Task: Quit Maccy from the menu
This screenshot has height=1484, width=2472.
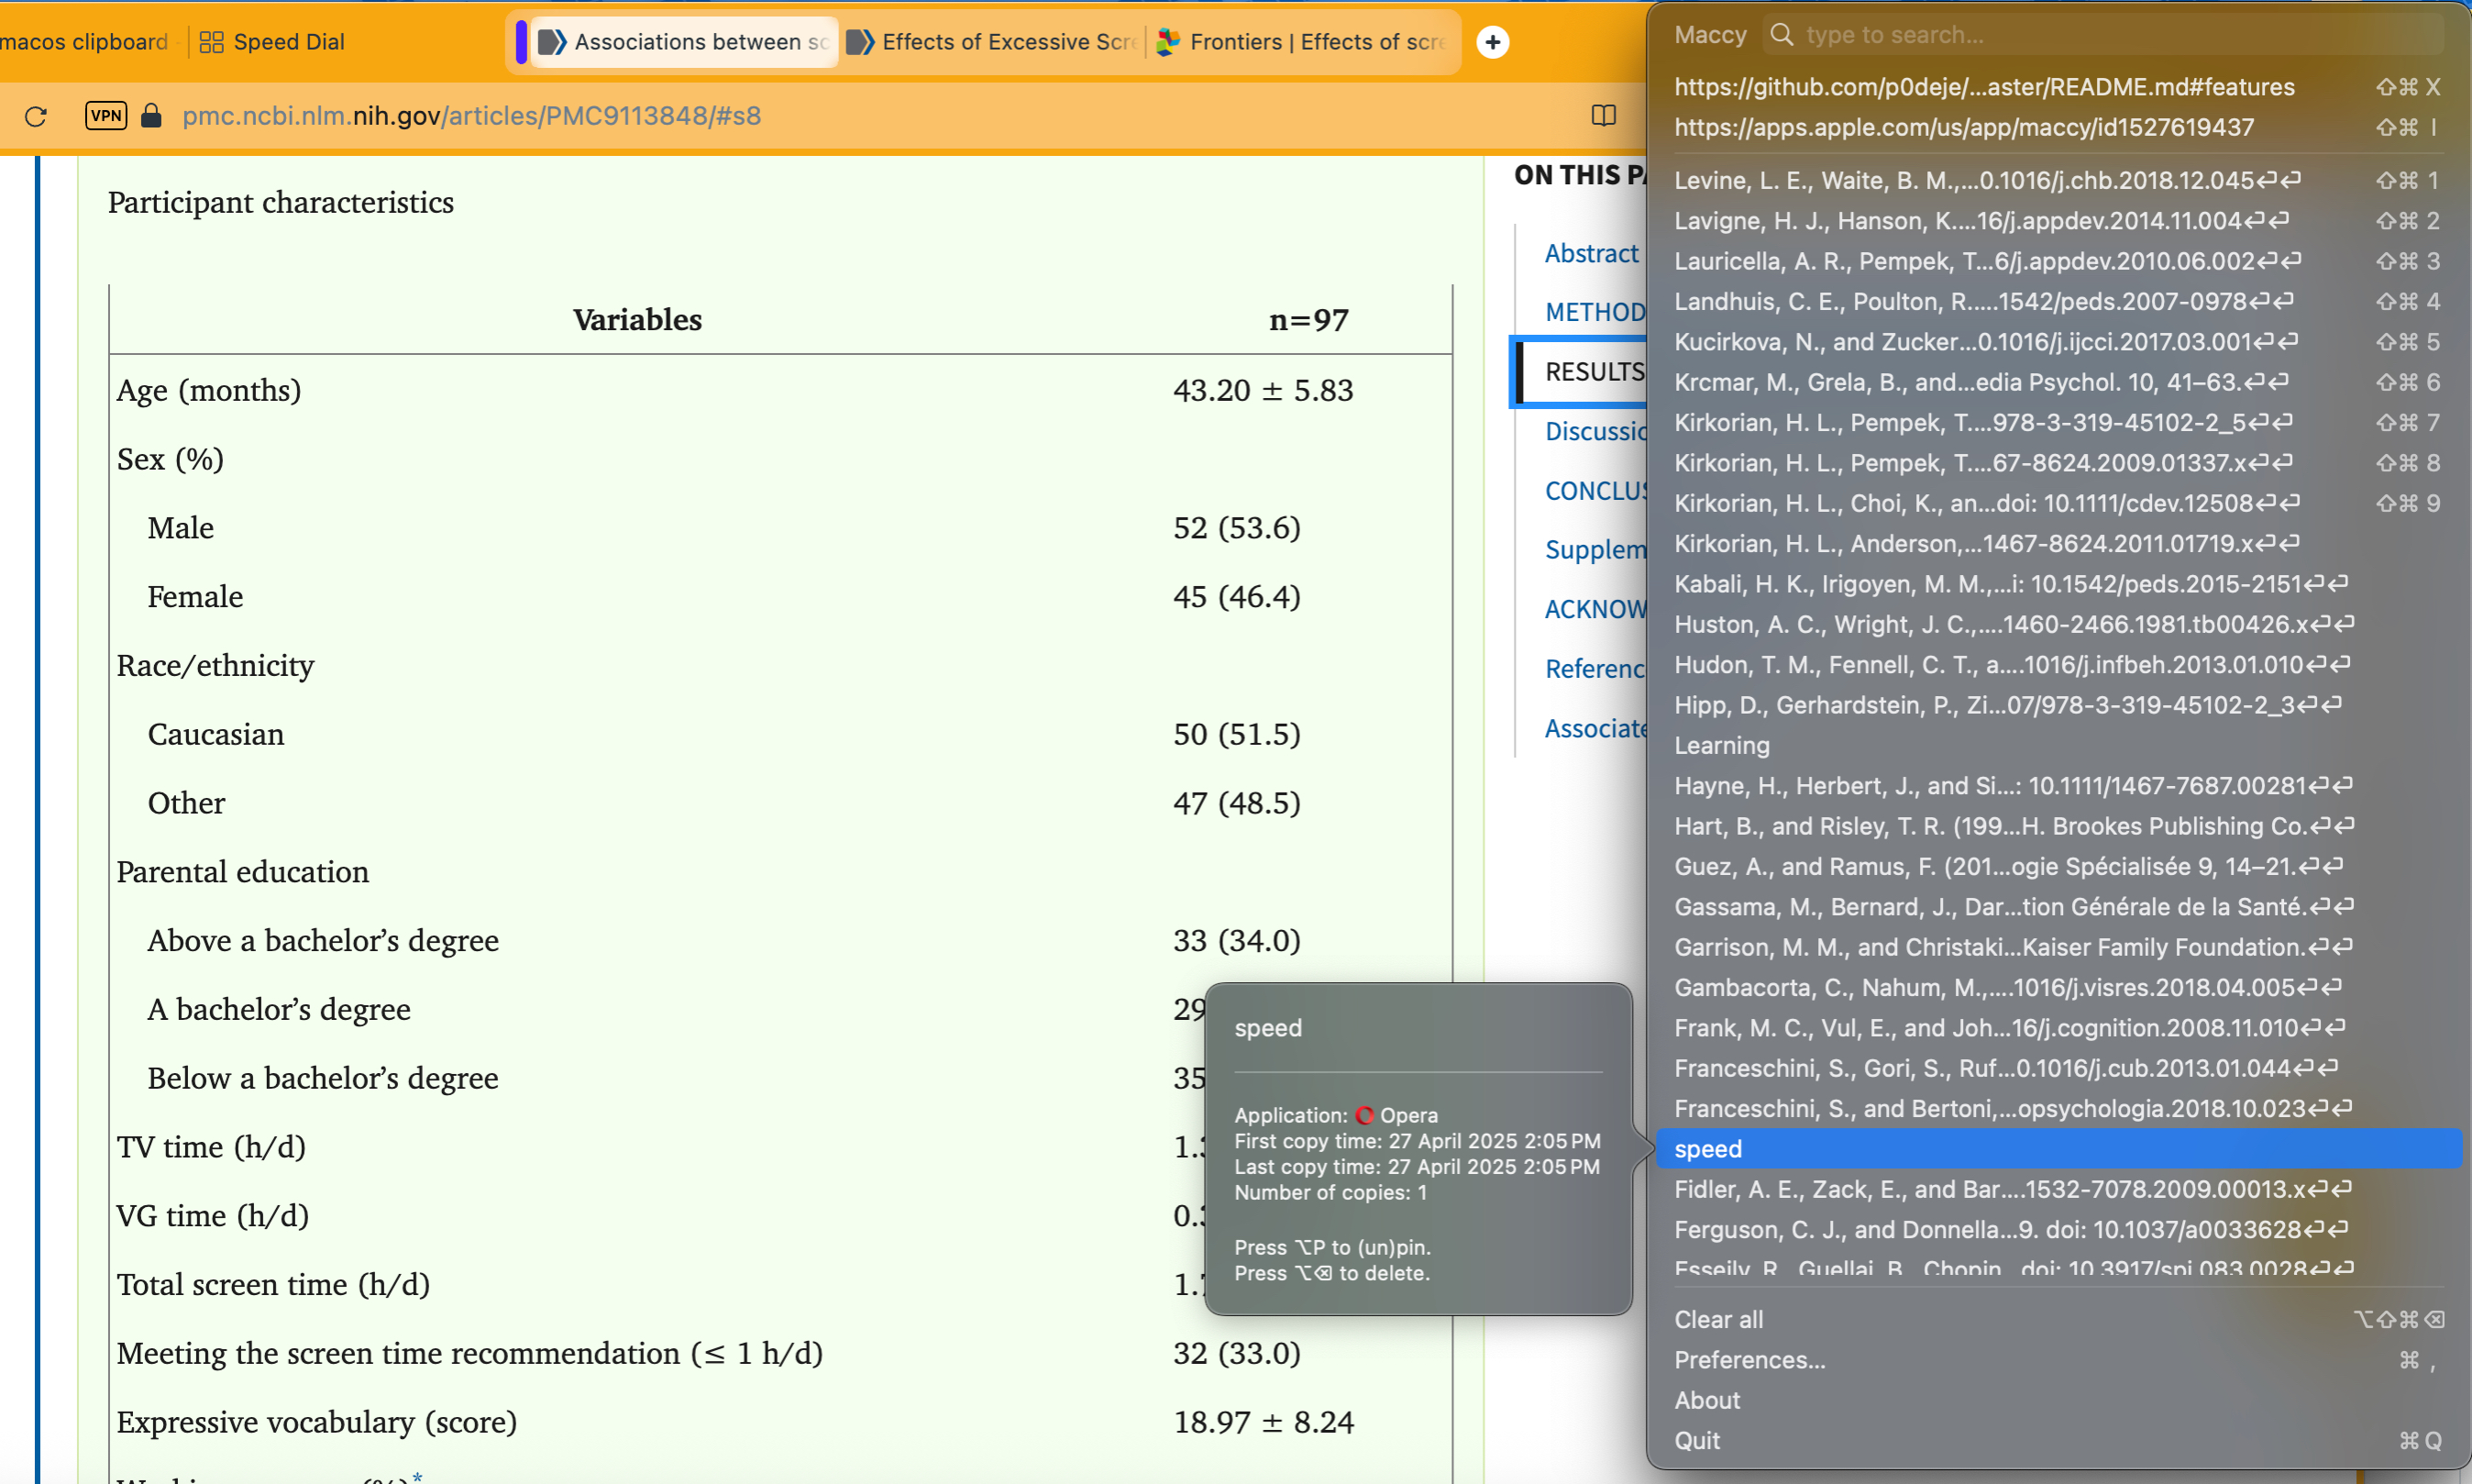Action: click(1696, 1440)
